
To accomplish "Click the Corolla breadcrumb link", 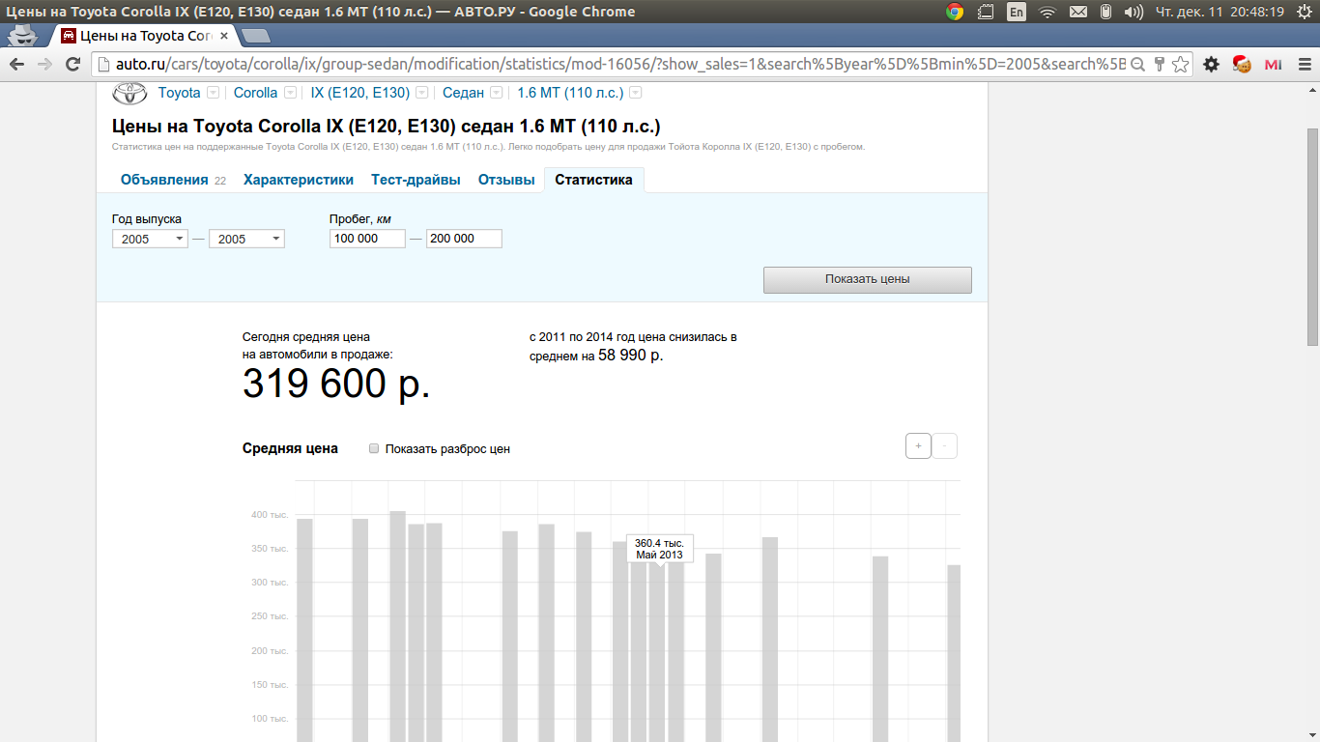I will tap(256, 93).
